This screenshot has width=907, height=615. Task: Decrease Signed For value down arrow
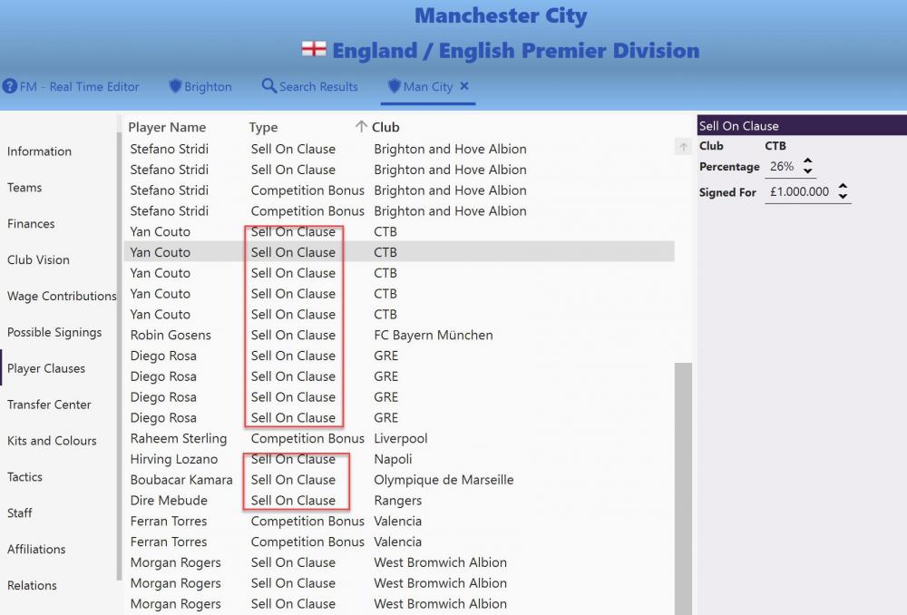click(844, 196)
